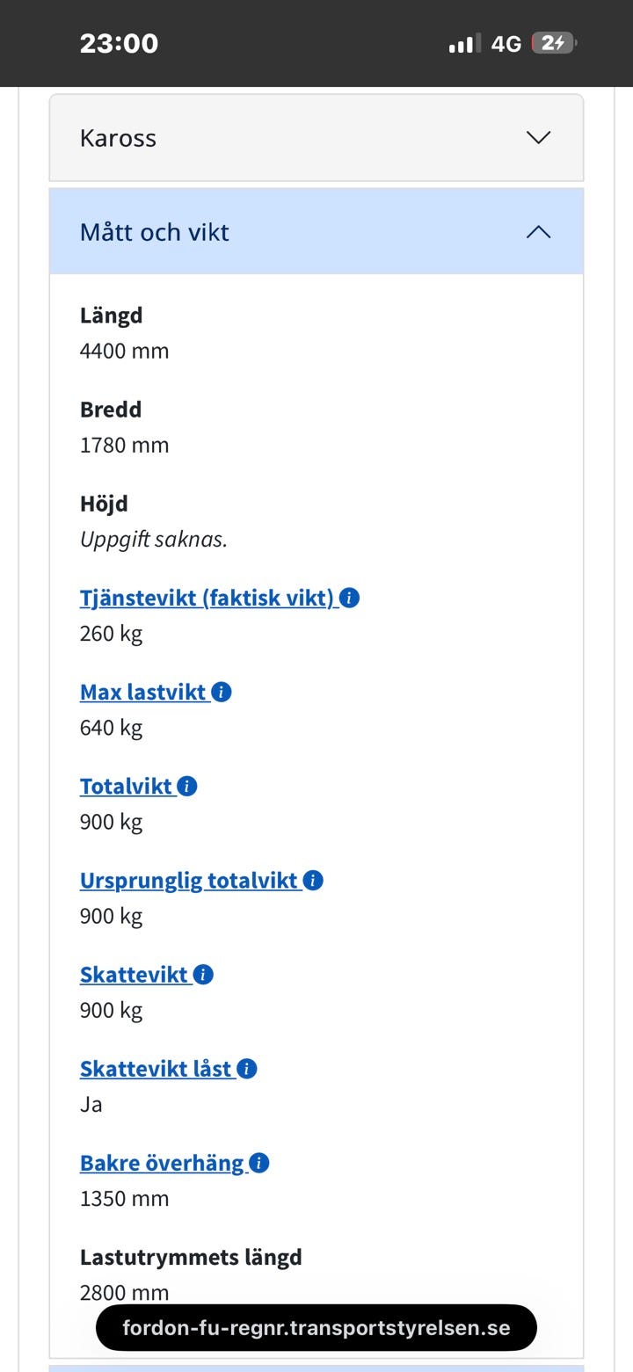Show info for Skattevikt icon
633x1372 pixels.
(x=203, y=975)
